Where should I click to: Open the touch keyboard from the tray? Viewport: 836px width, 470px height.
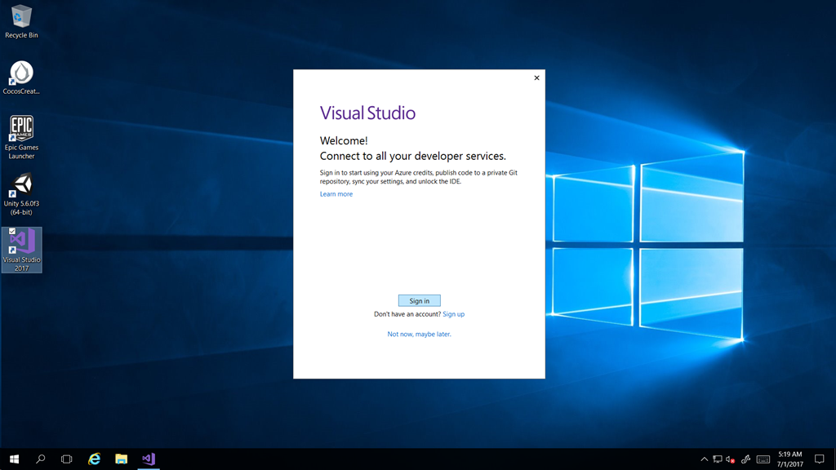[763, 459]
